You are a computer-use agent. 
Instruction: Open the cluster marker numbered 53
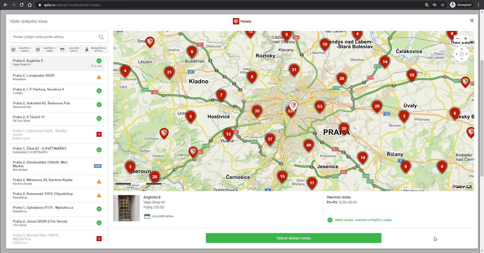click(320, 106)
